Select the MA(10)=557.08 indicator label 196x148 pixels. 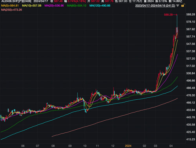click(x=32, y=6)
